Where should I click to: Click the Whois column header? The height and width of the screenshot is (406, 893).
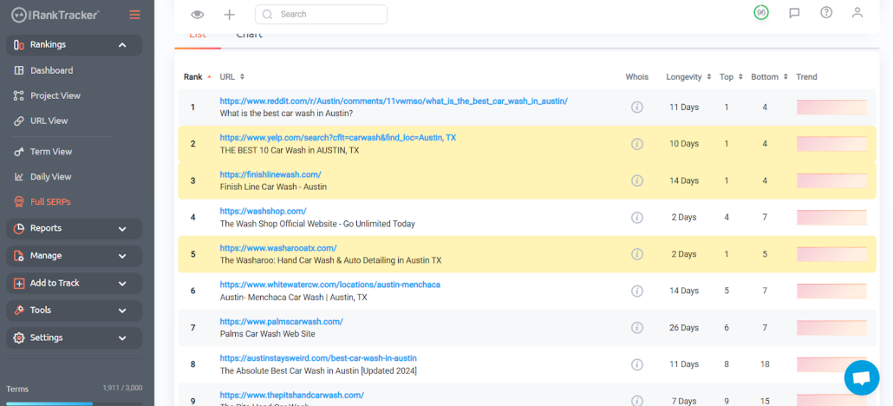(636, 77)
